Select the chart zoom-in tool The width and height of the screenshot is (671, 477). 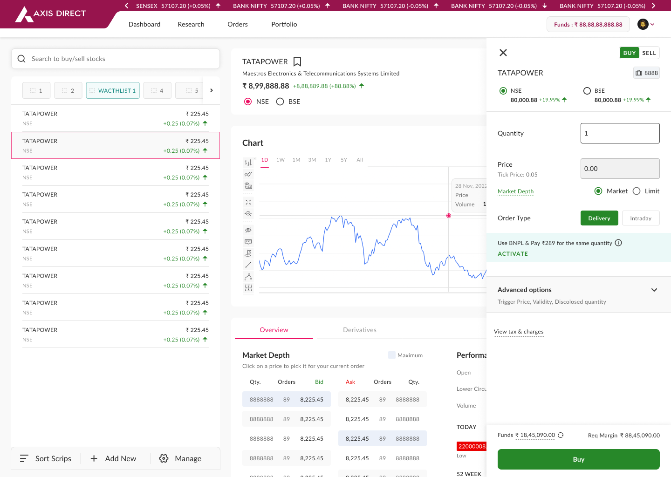[248, 214]
